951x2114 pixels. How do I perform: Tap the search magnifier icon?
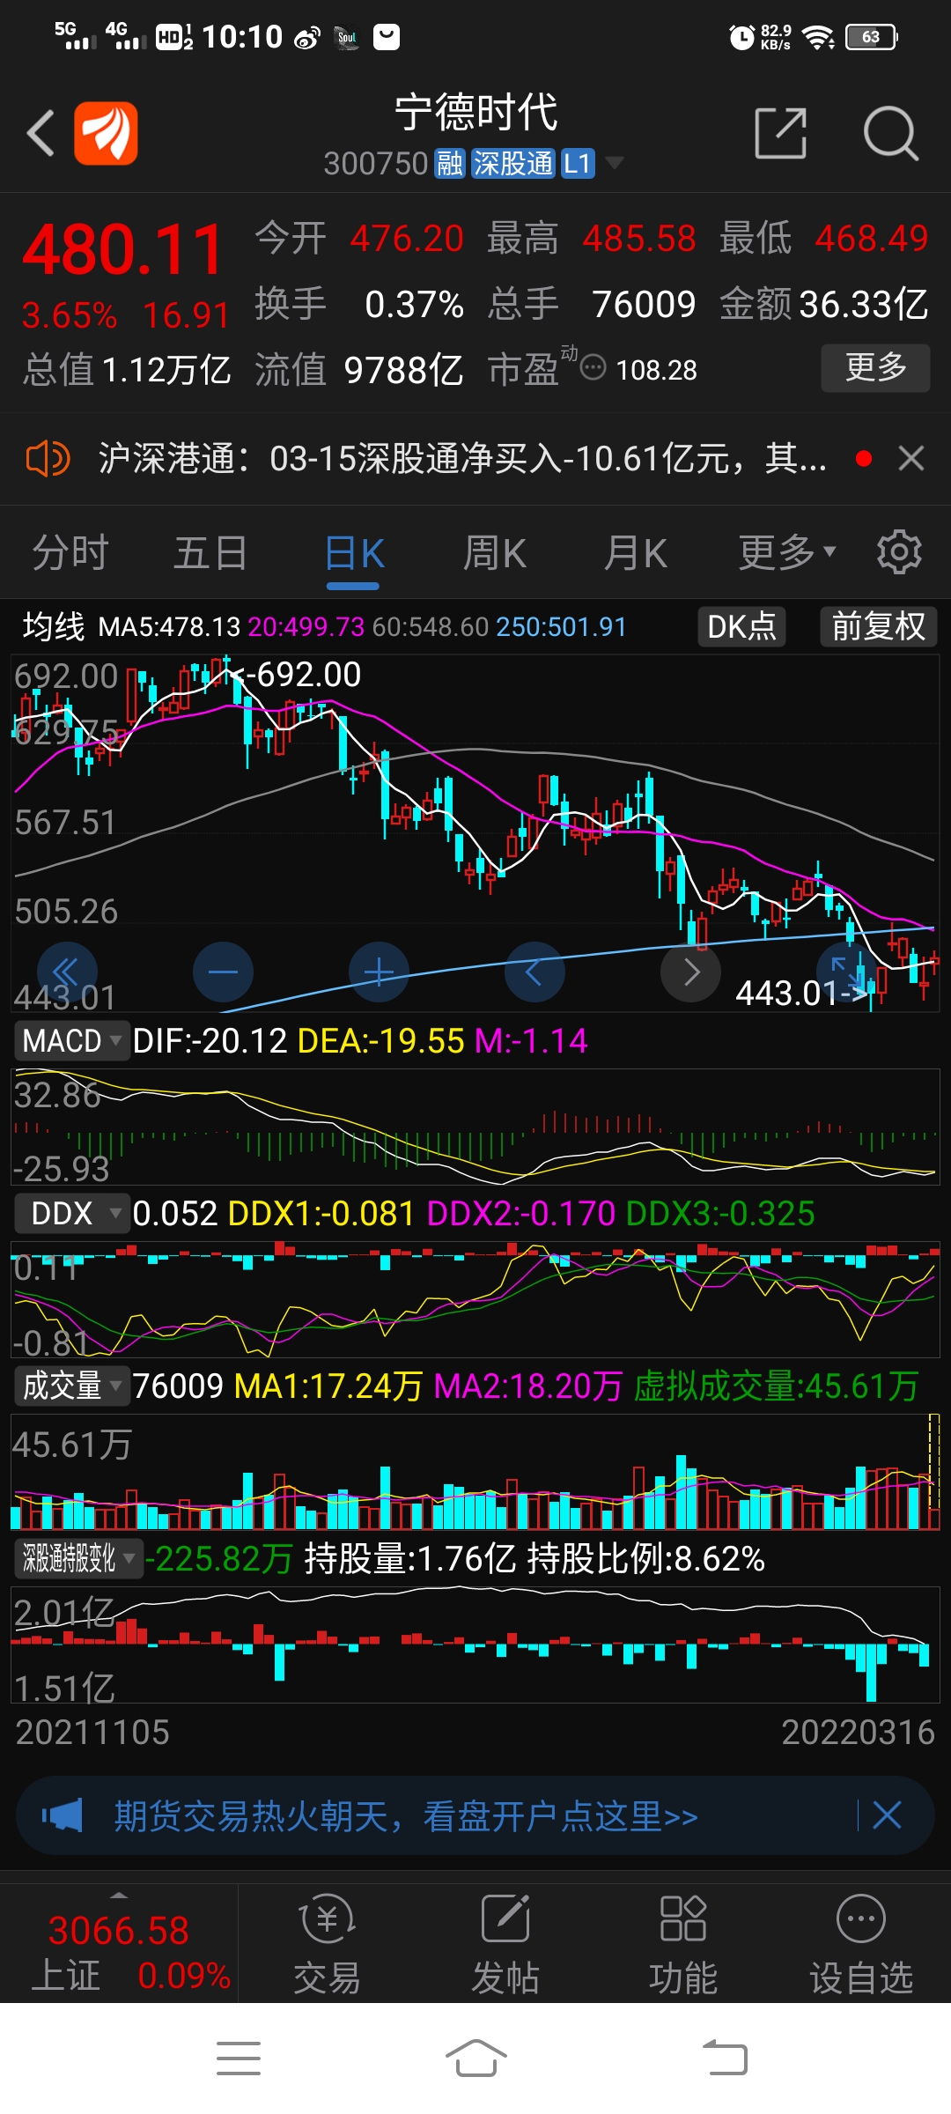click(891, 134)
